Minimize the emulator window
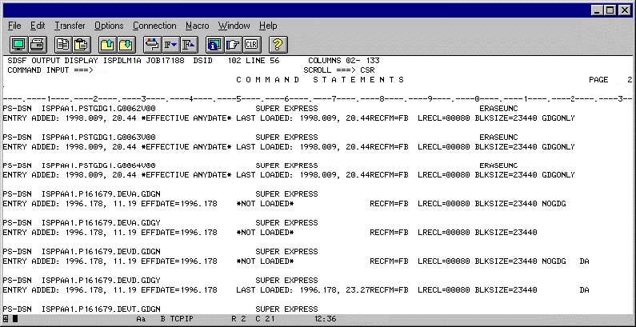This screenshot has width=636, height=327. 597,10
